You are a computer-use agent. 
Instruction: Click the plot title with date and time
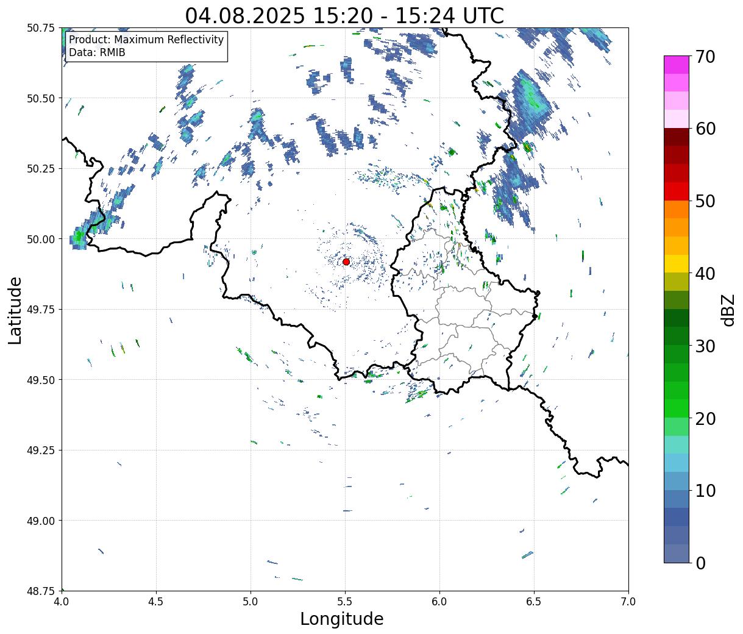pos(344,15)
